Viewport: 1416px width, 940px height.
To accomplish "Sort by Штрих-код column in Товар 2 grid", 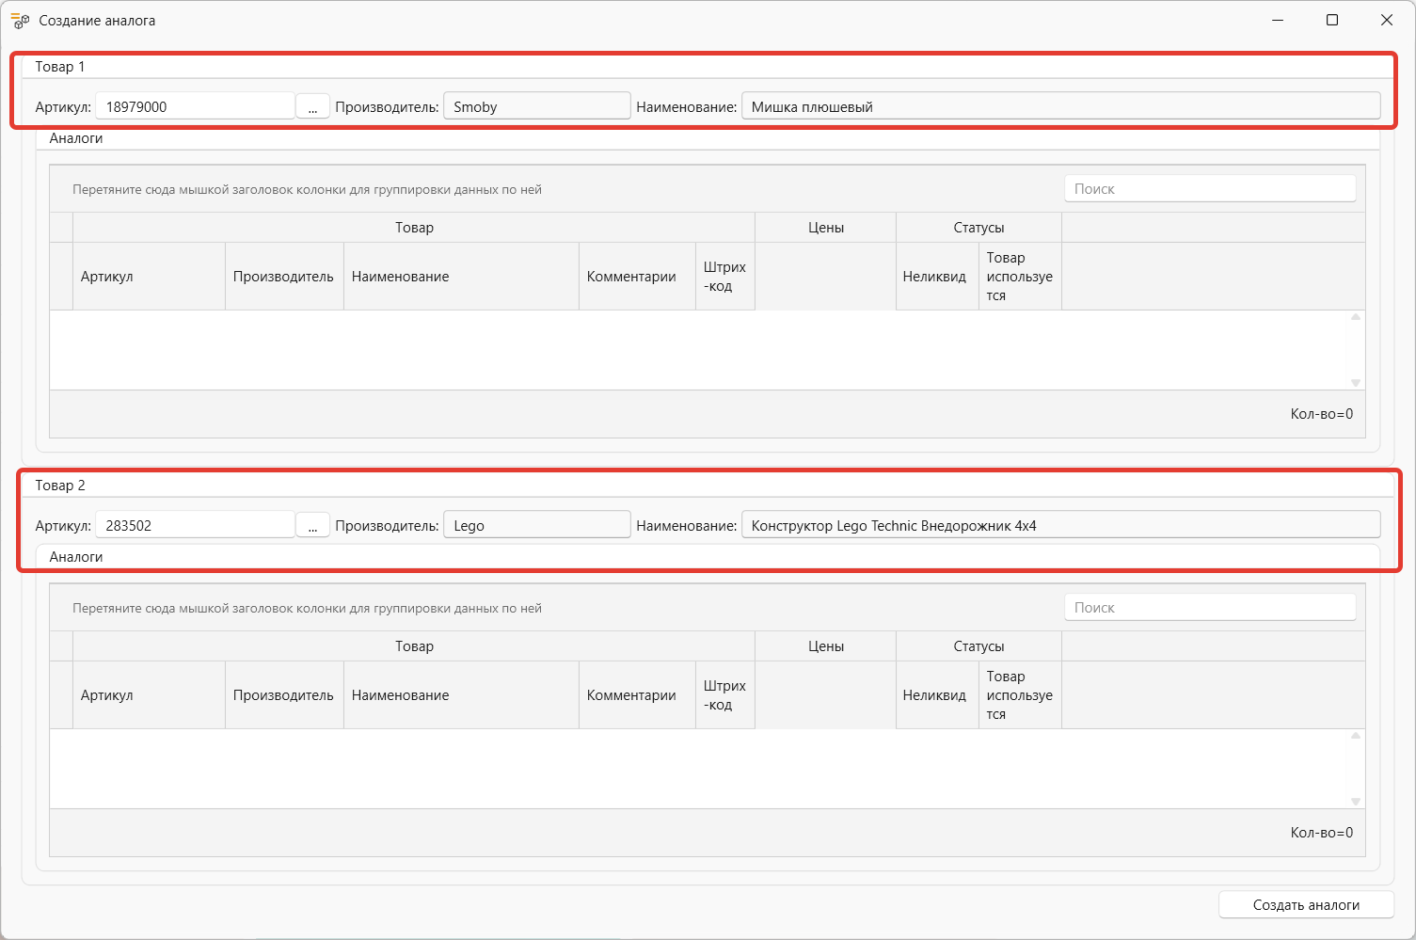I will 725,695.
